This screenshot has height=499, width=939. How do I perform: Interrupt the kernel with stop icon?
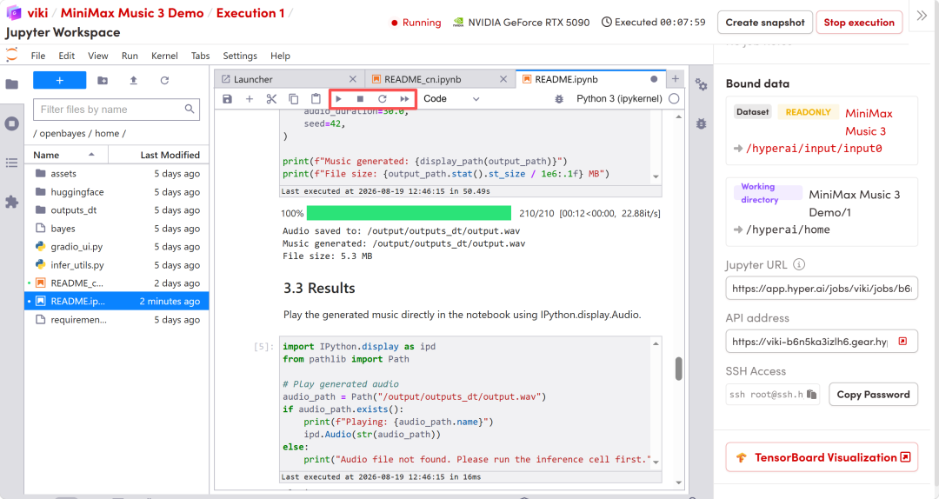[360, 99]
